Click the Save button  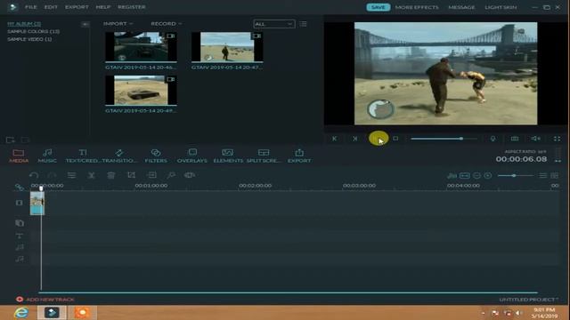[x=378, y=7]
